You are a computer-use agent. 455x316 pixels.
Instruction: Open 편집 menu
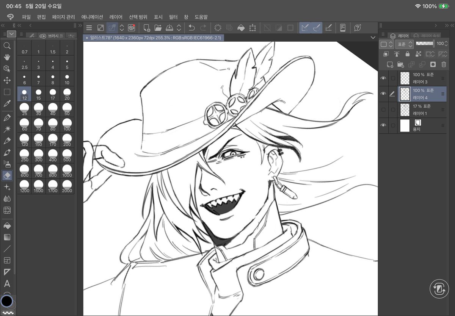(41, 17)
